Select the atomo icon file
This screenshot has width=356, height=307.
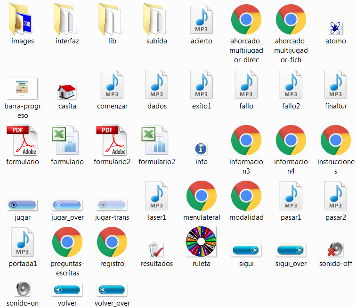click(335, 28)
